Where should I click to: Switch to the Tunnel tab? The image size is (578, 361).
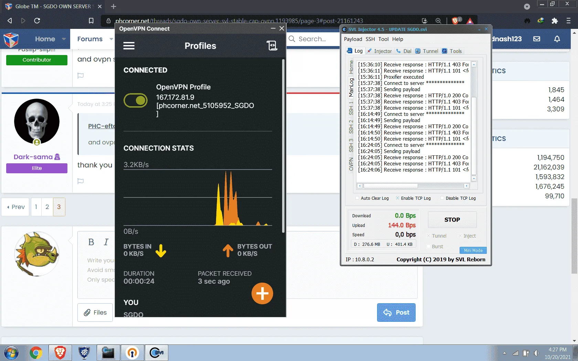[x=427, y=51]
